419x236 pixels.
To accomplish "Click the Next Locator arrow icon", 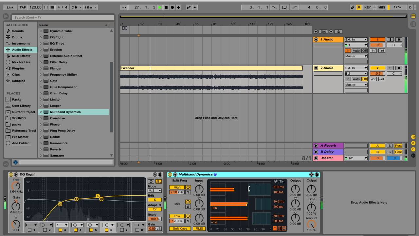I will pyautogui.click(x=331, y=31).
